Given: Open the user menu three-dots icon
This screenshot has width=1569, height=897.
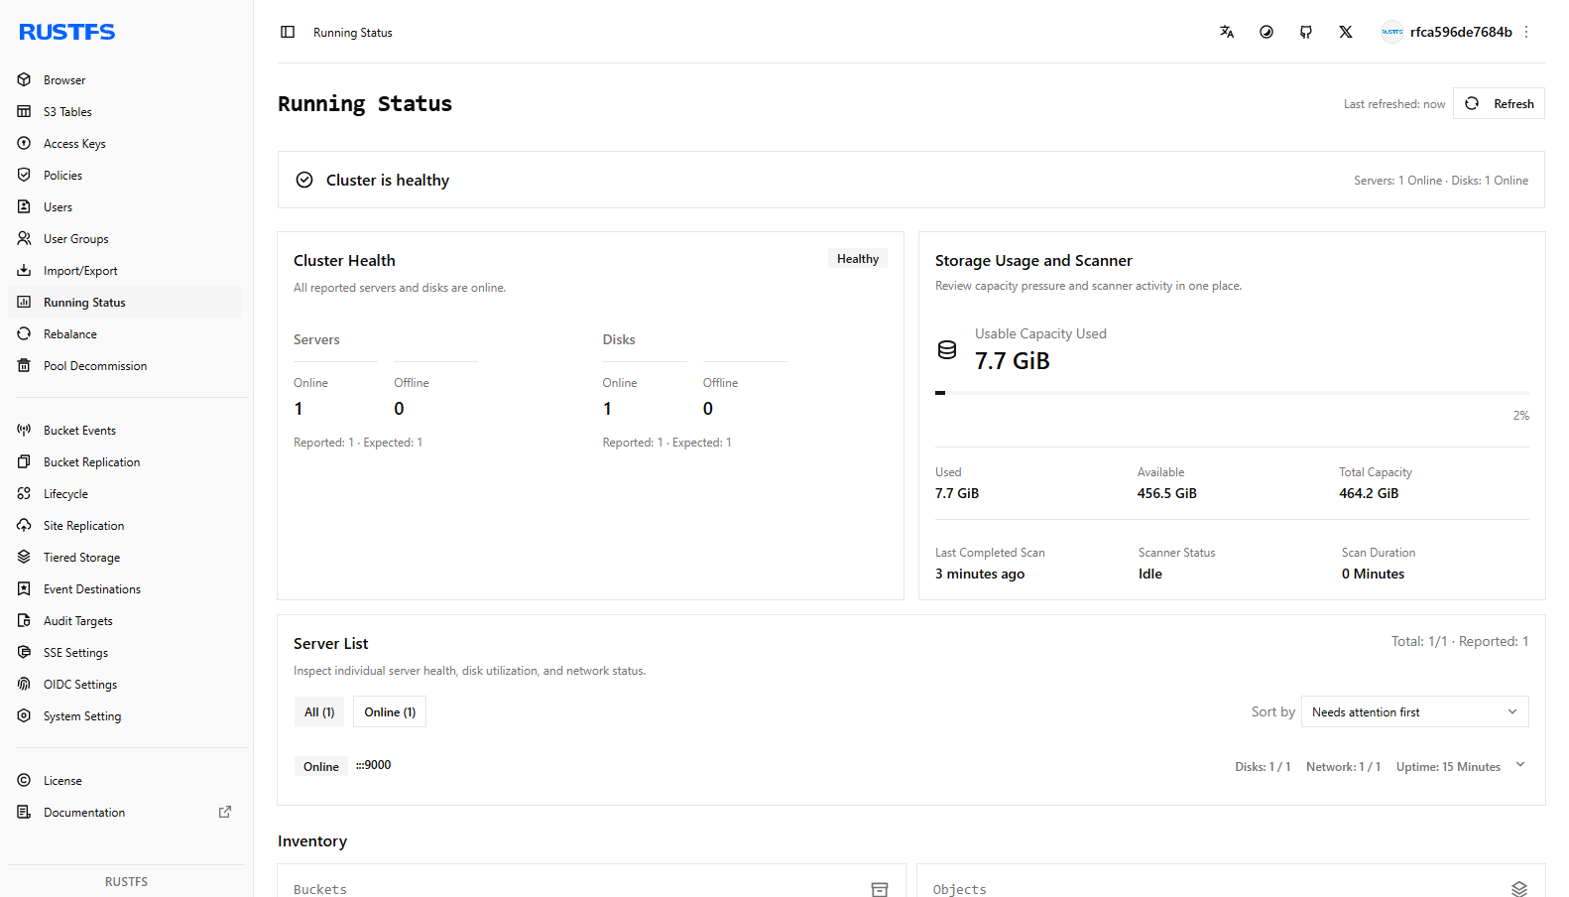Looking at the screenshot, I should click(1526, 32).
